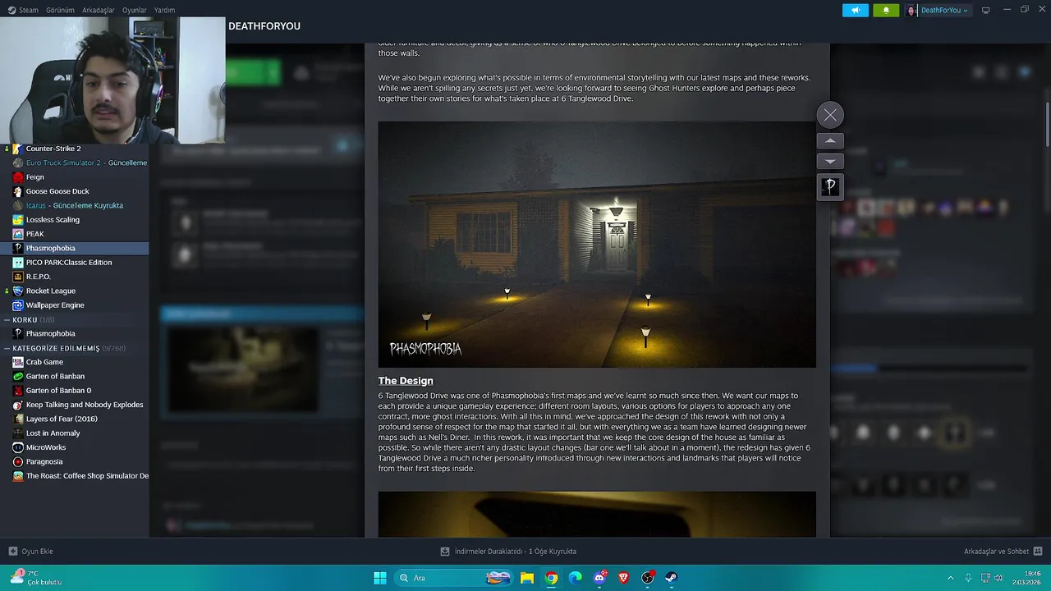This screenshot has height=591, width=1051.
Task: Click the Steam library page scrollbar
Action: click(1047, 125)
